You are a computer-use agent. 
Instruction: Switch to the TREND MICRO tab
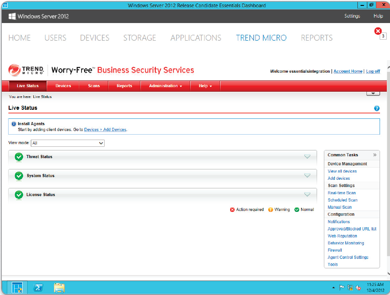261,37
